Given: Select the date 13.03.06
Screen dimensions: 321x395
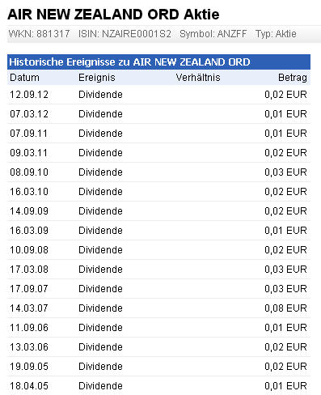Looking at the screenshot, I should point(29,347).
